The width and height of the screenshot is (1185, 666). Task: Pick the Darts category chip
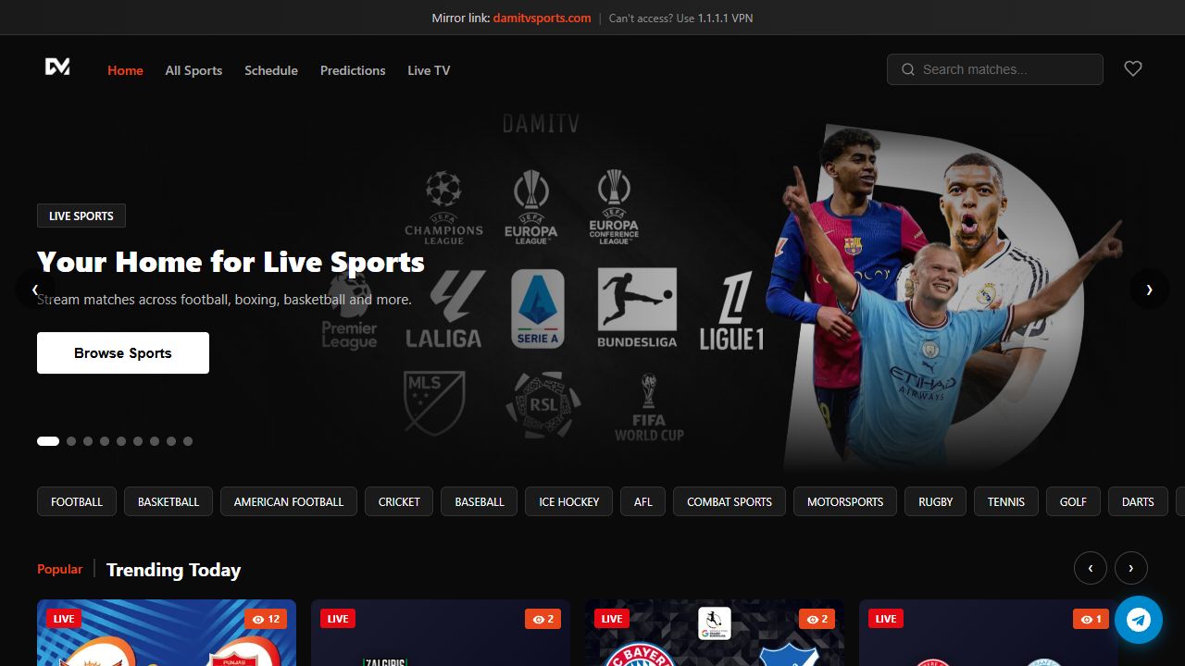click(x=1138, y=501)
